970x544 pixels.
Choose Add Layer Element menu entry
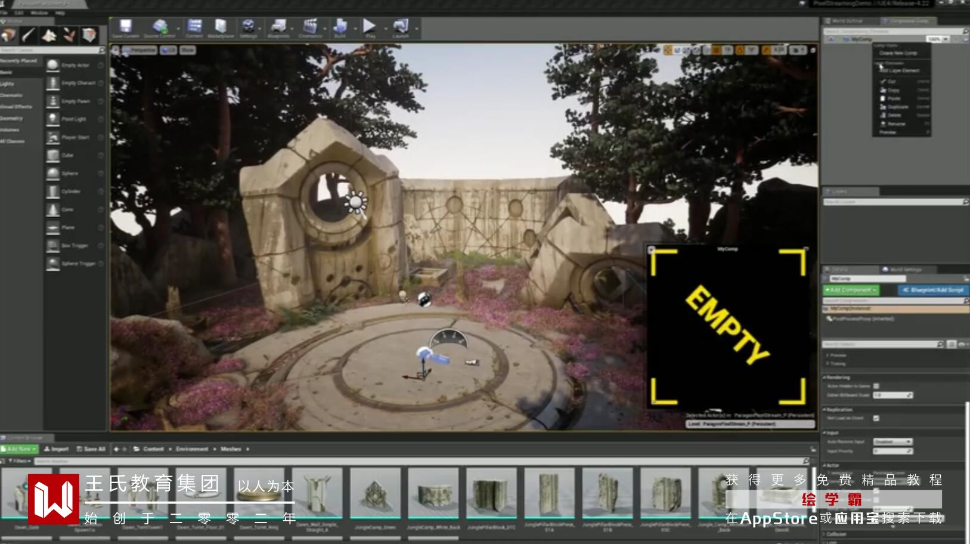coord(900,70)
